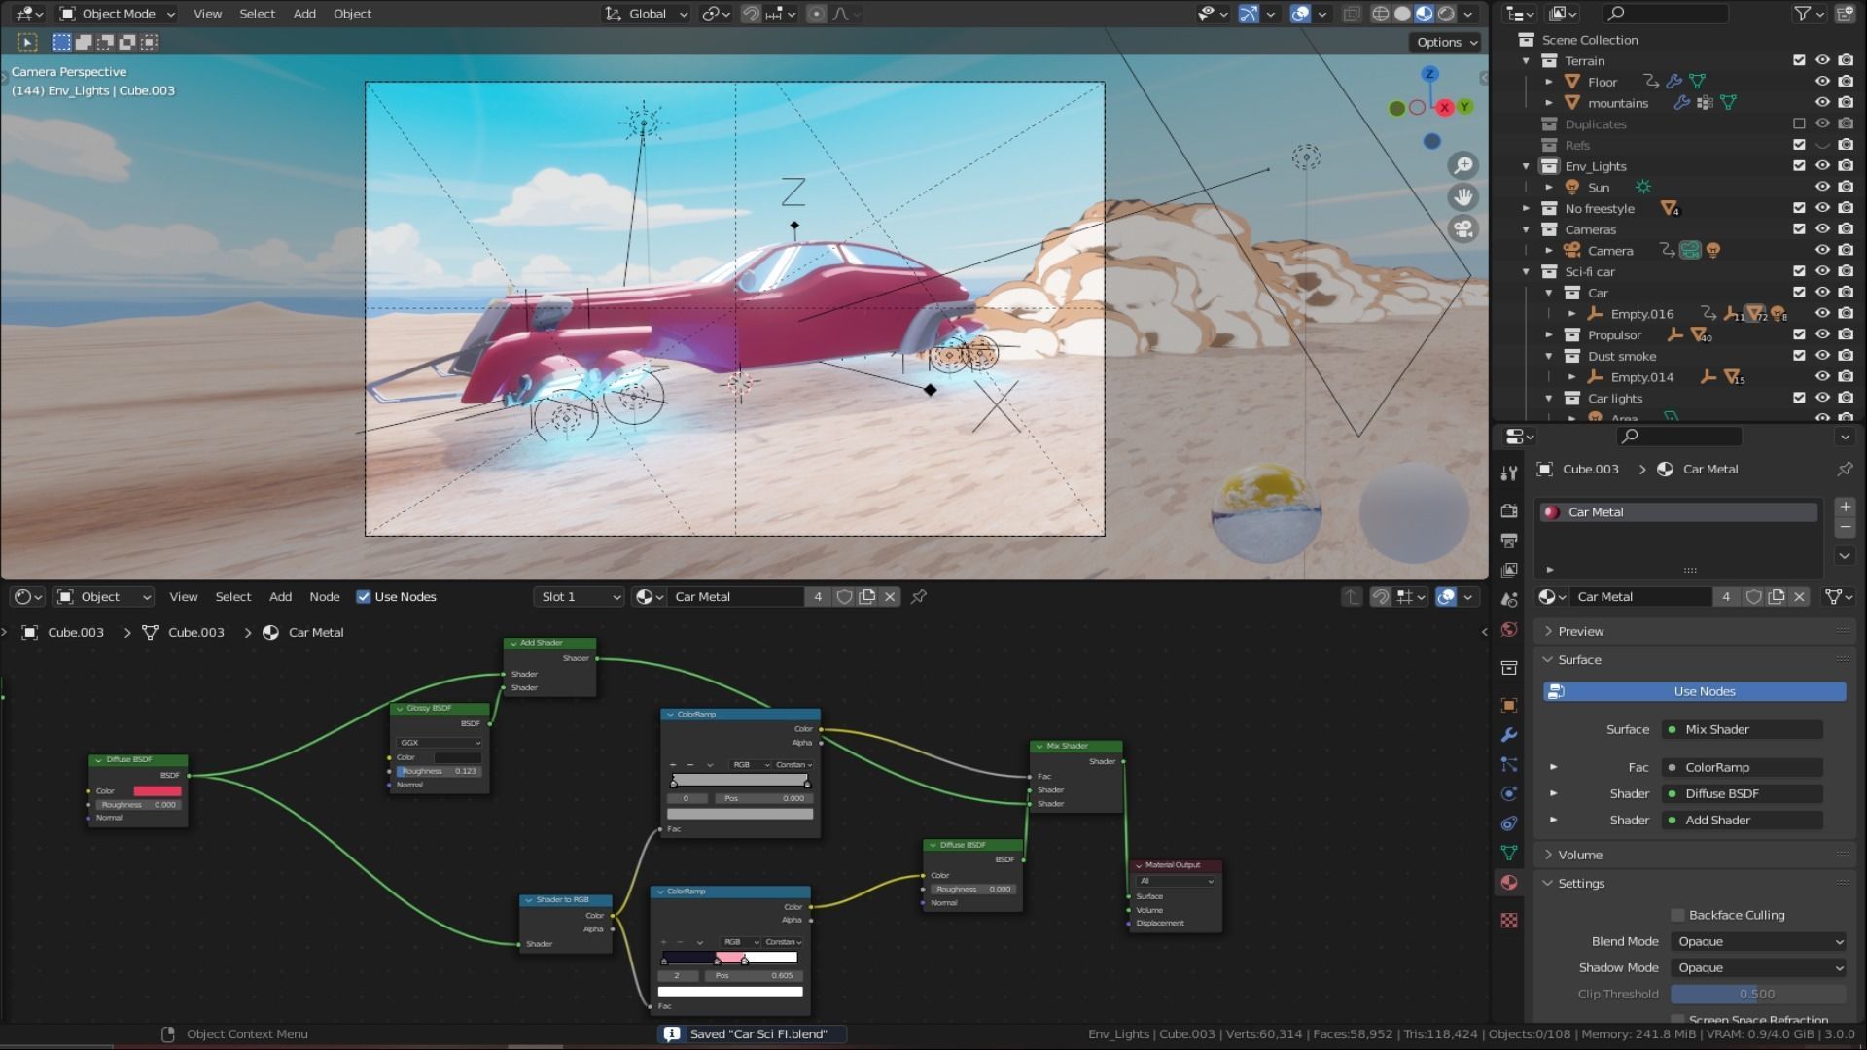The width and height of the screenshot is (1867, 1050).
Task: Enable Backface Culling checkbox
Action: coord(1677,915)
